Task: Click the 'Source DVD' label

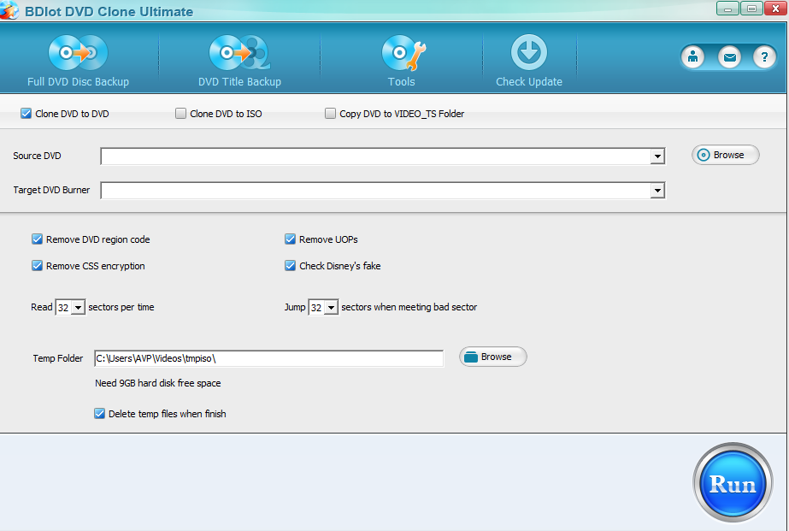Action: click(x=38, y=156)
